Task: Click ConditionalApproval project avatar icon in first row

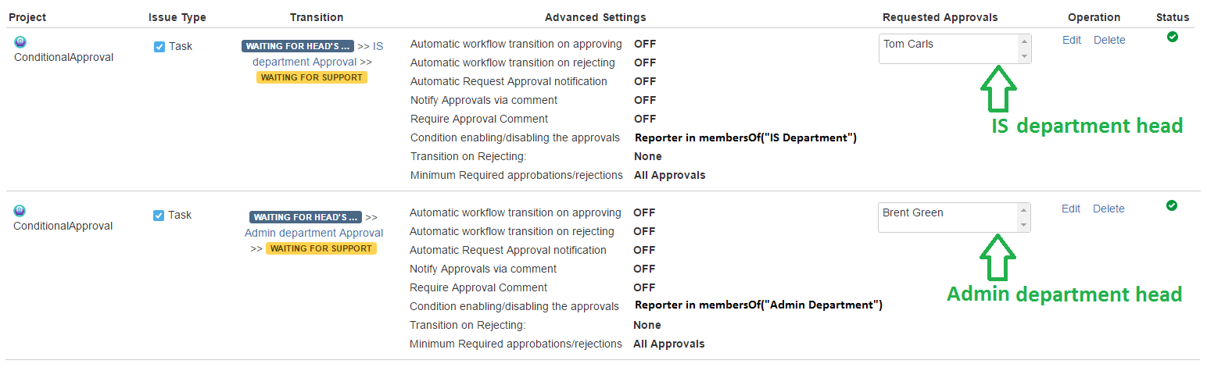Action: 20,42
